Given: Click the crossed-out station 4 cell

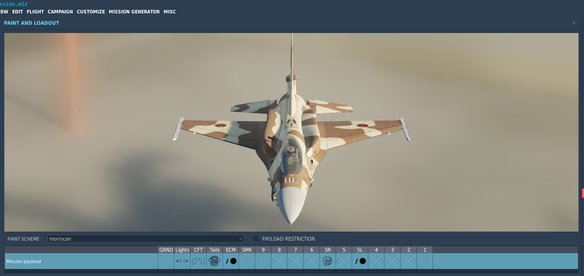Looking at the screenshot, I should [x=376, y=261].
